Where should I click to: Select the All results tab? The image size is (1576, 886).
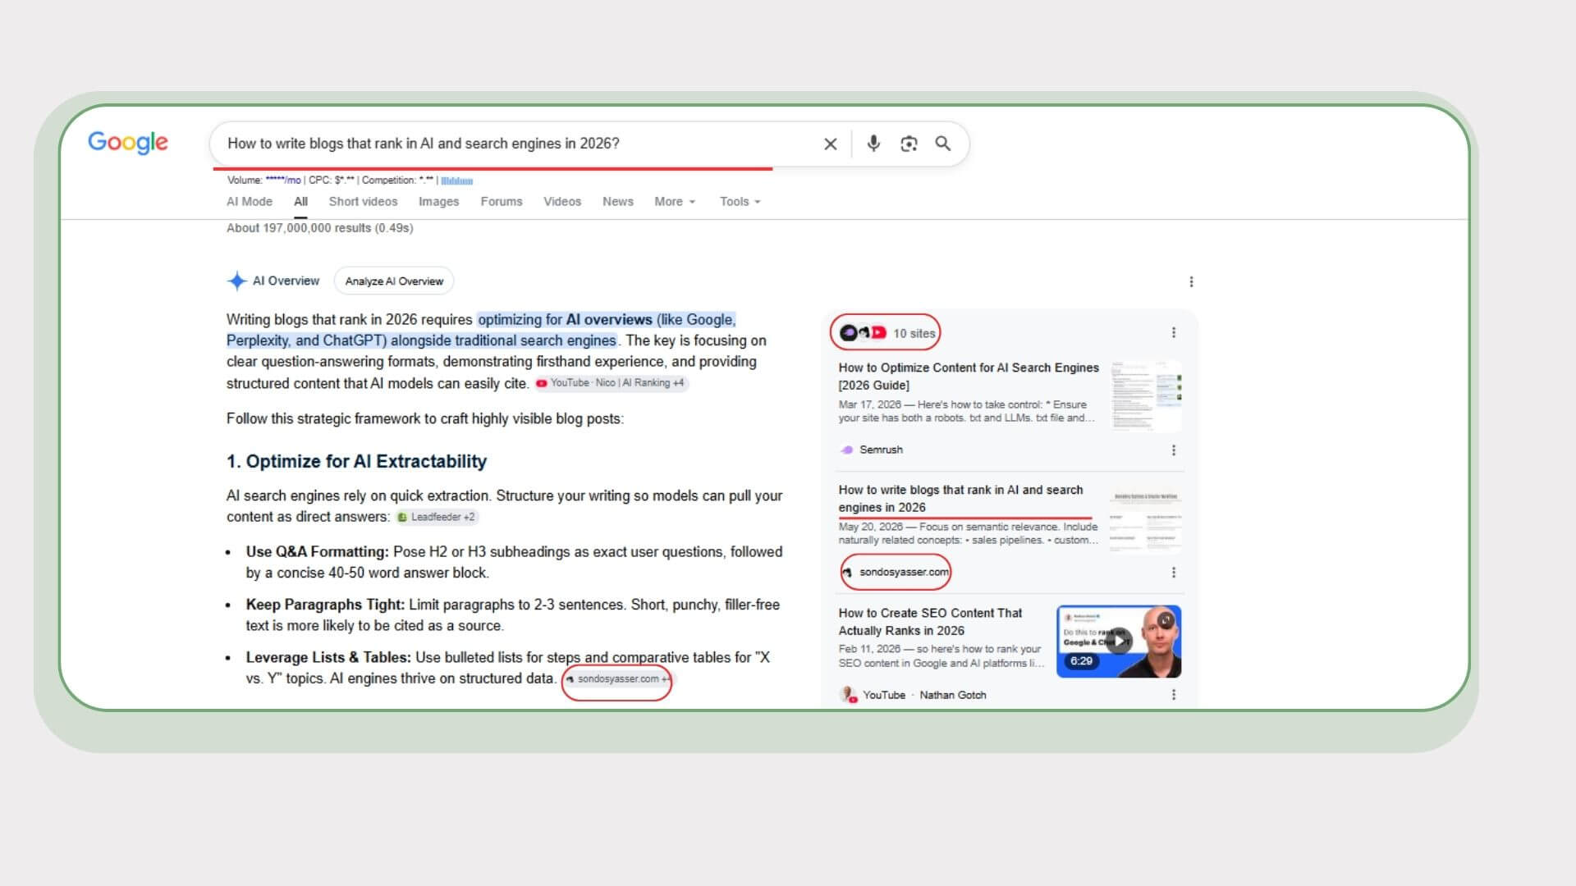coord(300,202)
